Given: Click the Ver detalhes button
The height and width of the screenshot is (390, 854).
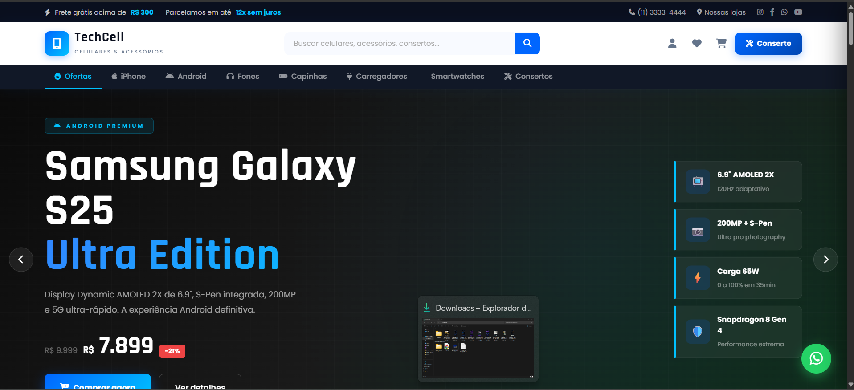Looking at the screenshot, I should (x=200, y=382).
